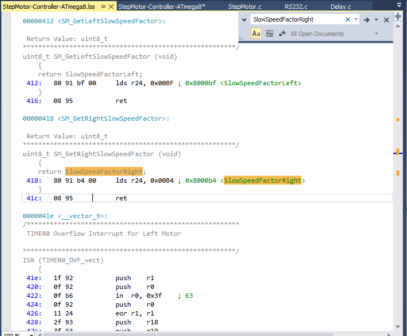The height and width of the screenshot is (336, 407).
Task: Open the find next options dropdown
Action: tap(376, 20)
